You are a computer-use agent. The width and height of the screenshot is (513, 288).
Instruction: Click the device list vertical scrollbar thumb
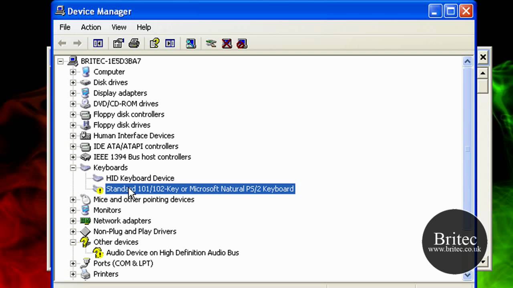pyautogui.click(x=467, y=148)
